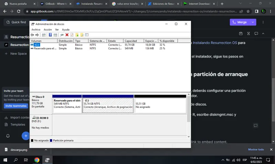Click the bell notifications icon in sidebar
The height and width of the screenshot is (164, 275).
(x=8, y=136)
